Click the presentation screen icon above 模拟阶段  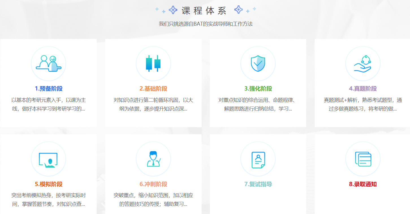tap(48, 160)
